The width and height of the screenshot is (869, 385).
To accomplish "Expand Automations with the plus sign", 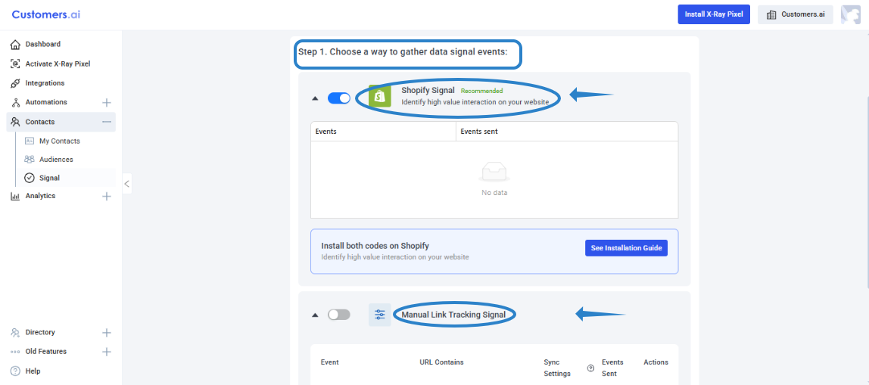I will click(107, 102).
